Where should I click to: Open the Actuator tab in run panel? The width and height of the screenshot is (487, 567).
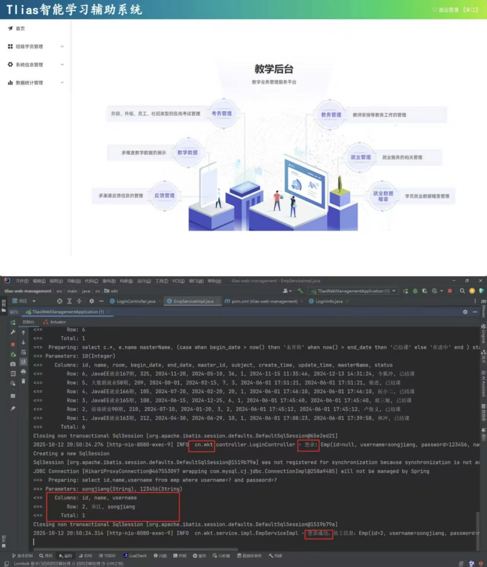57,322
